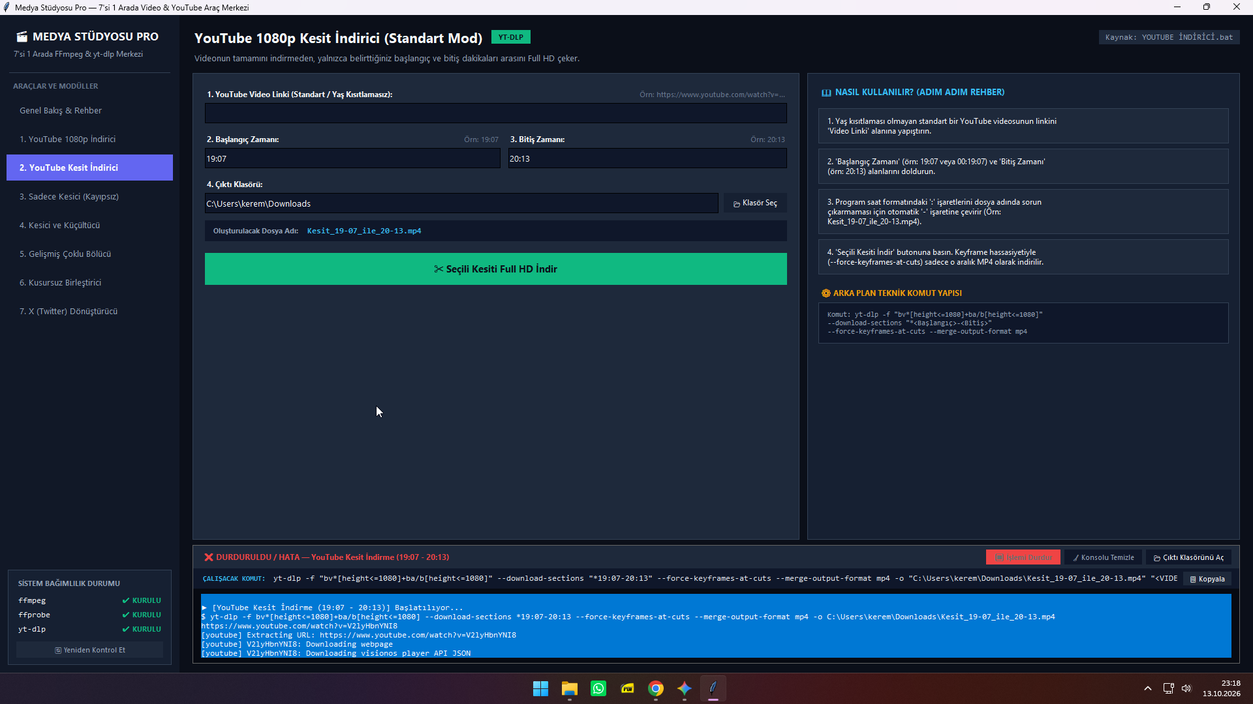The image size is (1253, 704).
Task: Open the Windows Start menu icon
Action: (x=540, y=688)
